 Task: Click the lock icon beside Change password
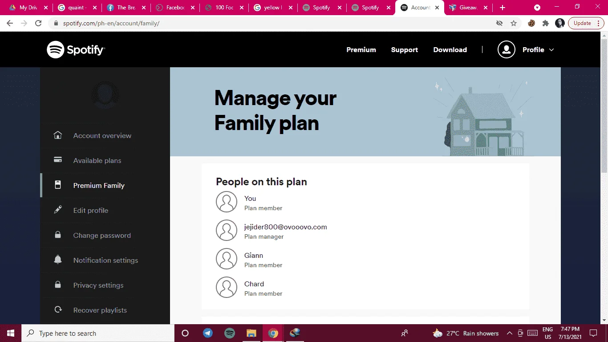pyautogui.click(x=58, y=235)
